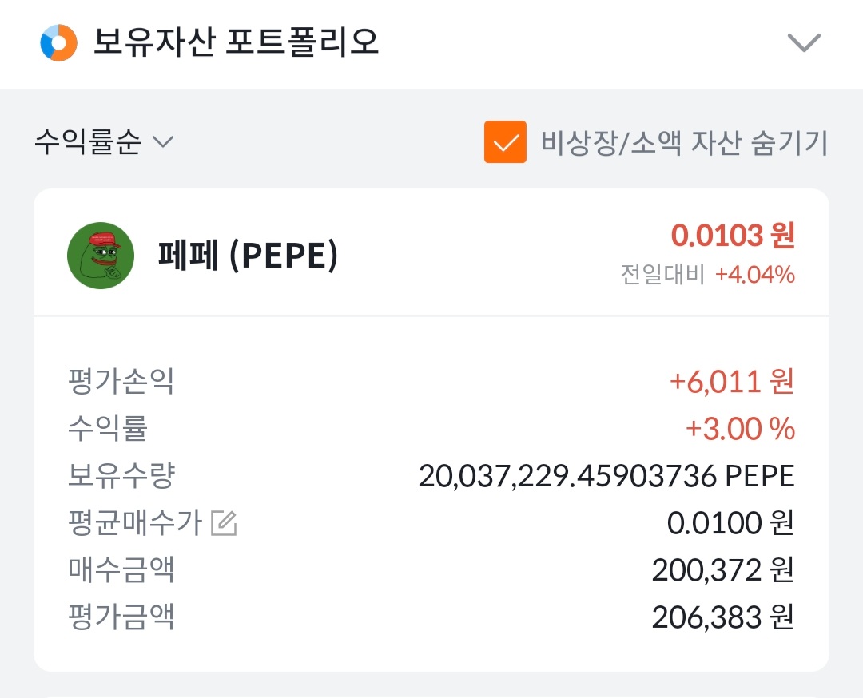This screenshot has height=698, width=863.
Task: Collapse the portfolio section with the top chevron
Action: point(805,42)
